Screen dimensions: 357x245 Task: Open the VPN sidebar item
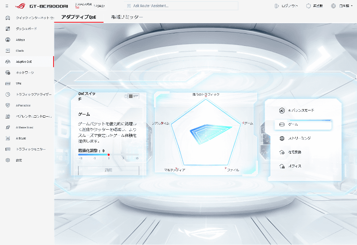pos(27,83)
